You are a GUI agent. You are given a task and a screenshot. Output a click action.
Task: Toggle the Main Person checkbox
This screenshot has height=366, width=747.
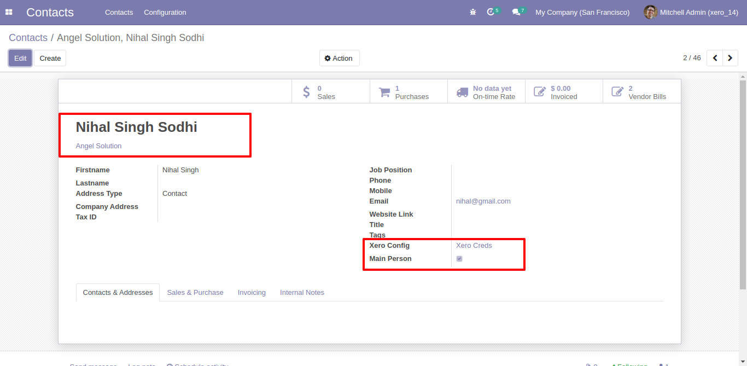point(459,259)
